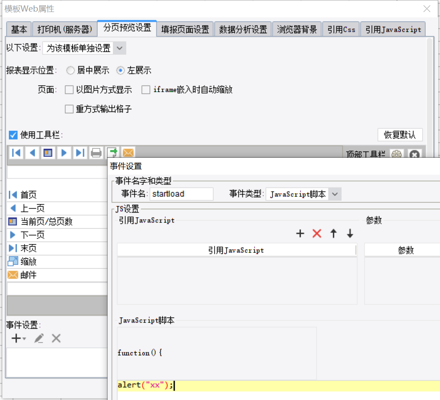Click the alert("xx") code line
This screenshot has width=440, height=400.
pyautogui.click(x=279, y=385)
